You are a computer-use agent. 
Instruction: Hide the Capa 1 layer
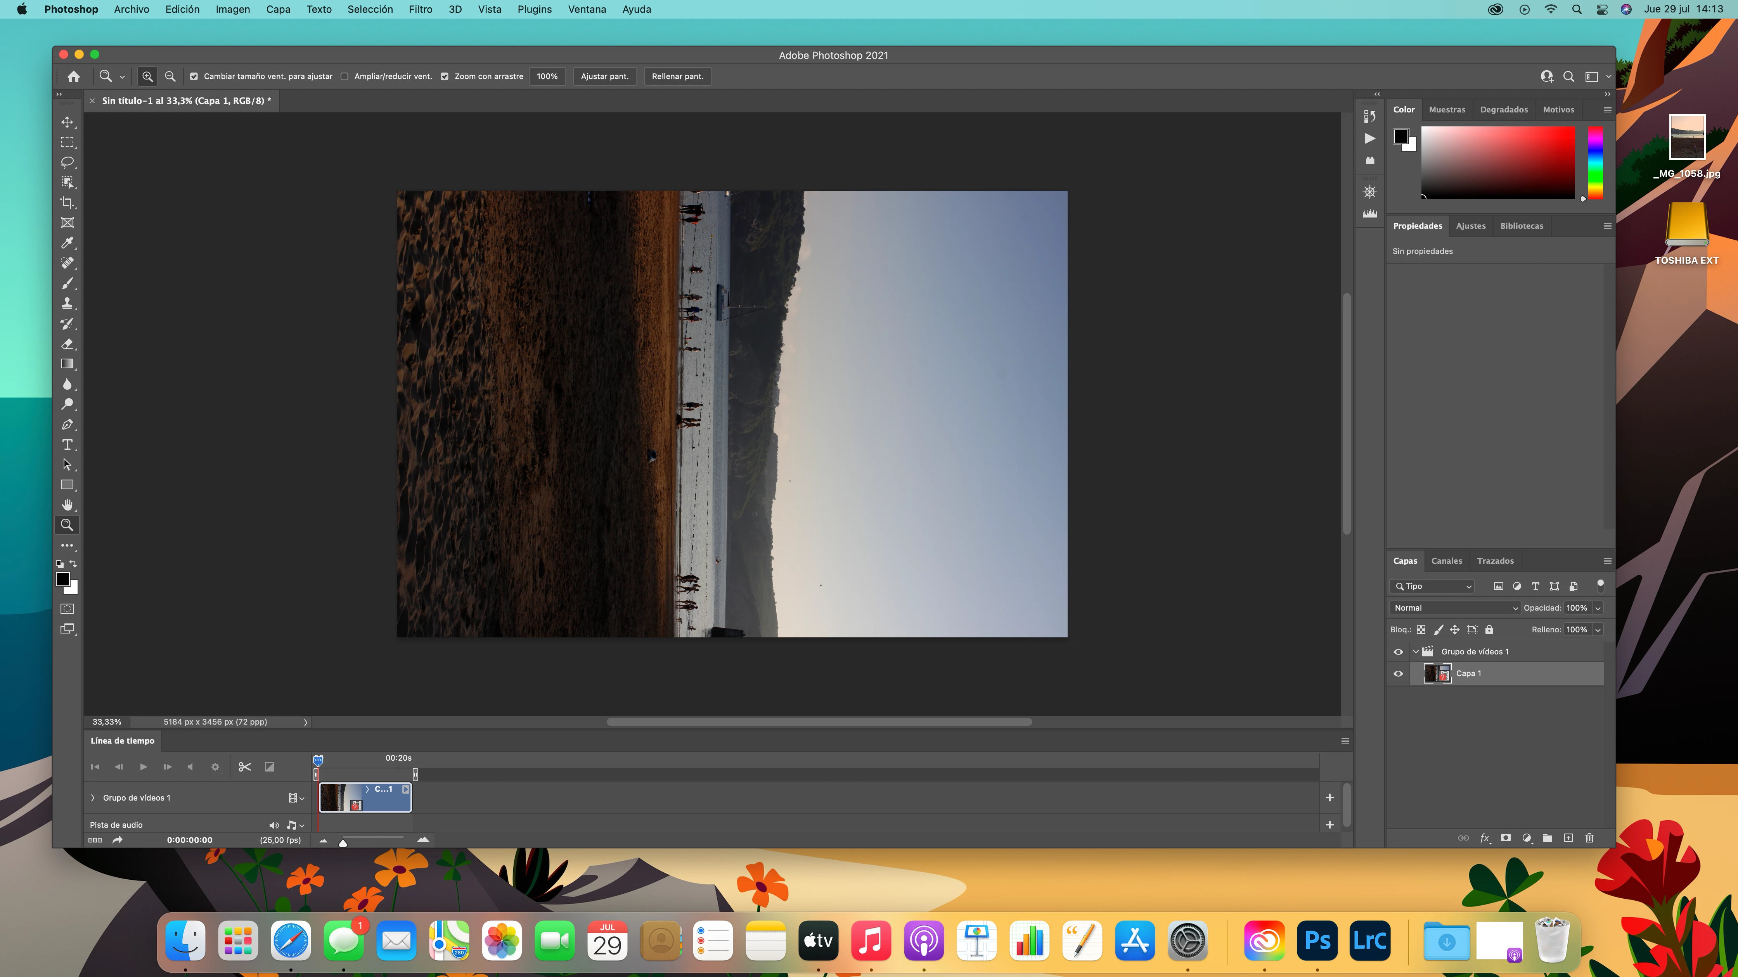click(1398, 673)
